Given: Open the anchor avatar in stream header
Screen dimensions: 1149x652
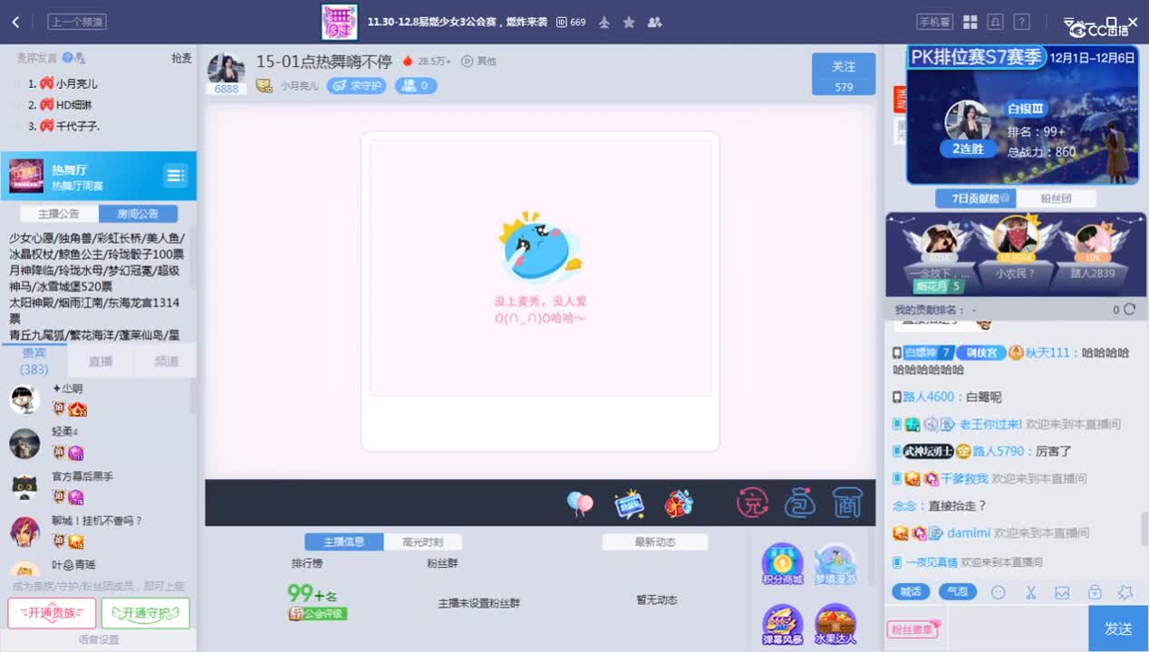Looking at the screenshot, I should coord(226,69).
